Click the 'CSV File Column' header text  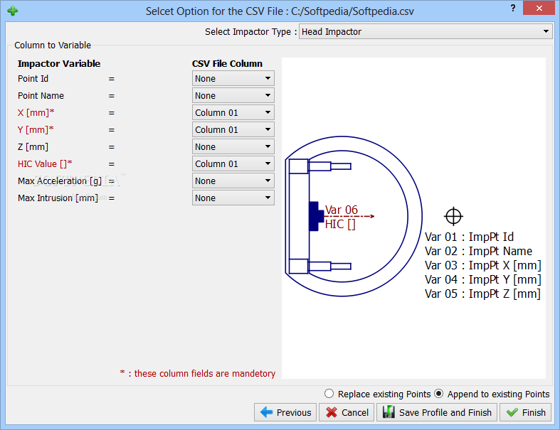(x=227, y=63)
